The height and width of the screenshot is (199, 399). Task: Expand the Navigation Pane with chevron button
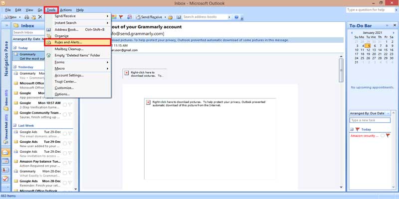coord(6,26)
